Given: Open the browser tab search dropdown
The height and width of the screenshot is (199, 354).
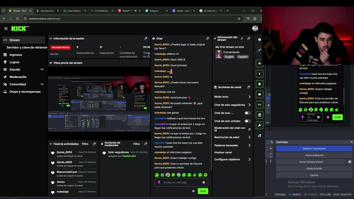Looking at the screenshot, I should 4,11.
